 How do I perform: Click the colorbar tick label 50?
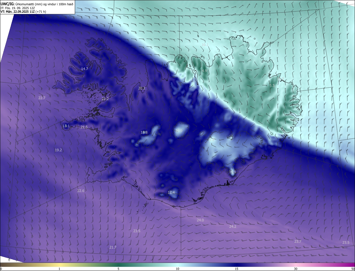pos(353,269)
